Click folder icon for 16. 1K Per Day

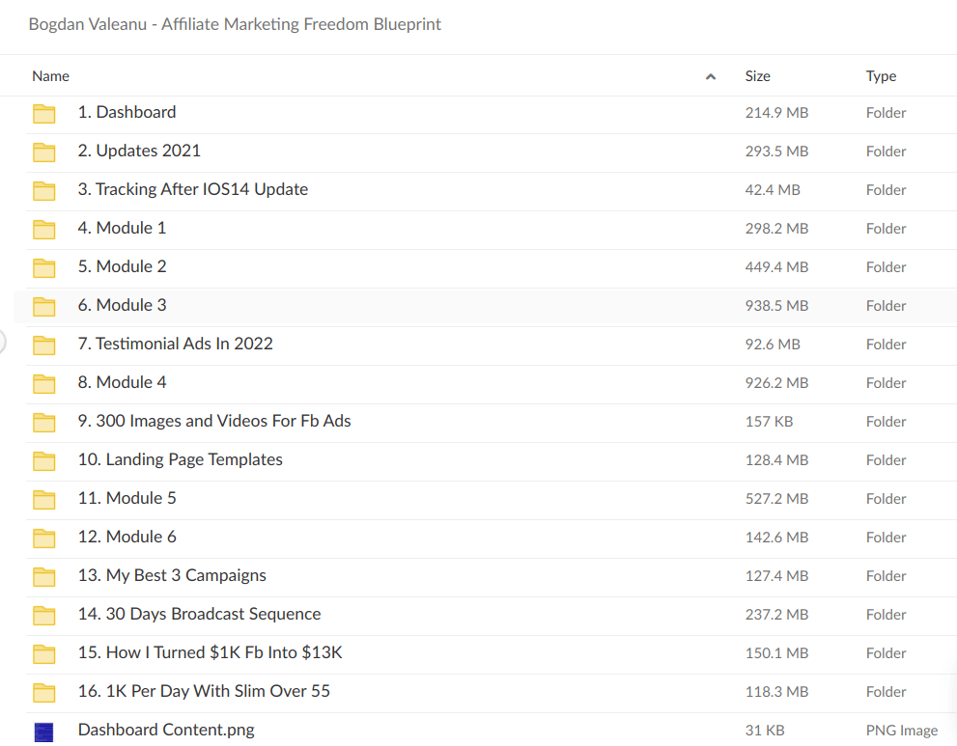[x=44, y=692]
